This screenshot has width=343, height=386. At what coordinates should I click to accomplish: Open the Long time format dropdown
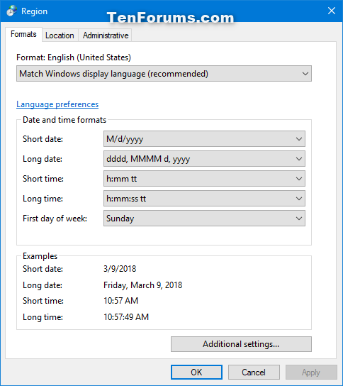coord(204,199)
